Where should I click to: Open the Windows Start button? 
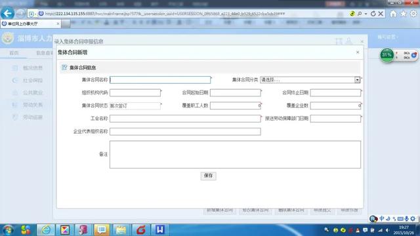tap(8, 230)
